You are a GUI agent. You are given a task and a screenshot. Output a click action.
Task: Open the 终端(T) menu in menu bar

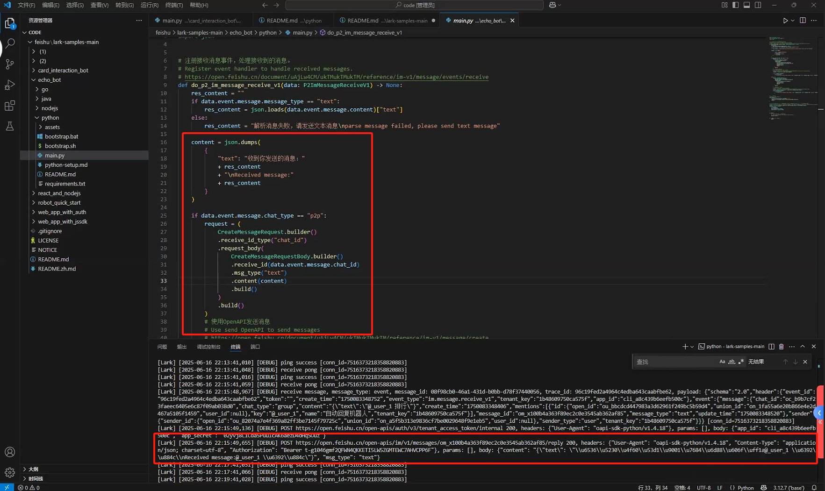coord(174,5)
